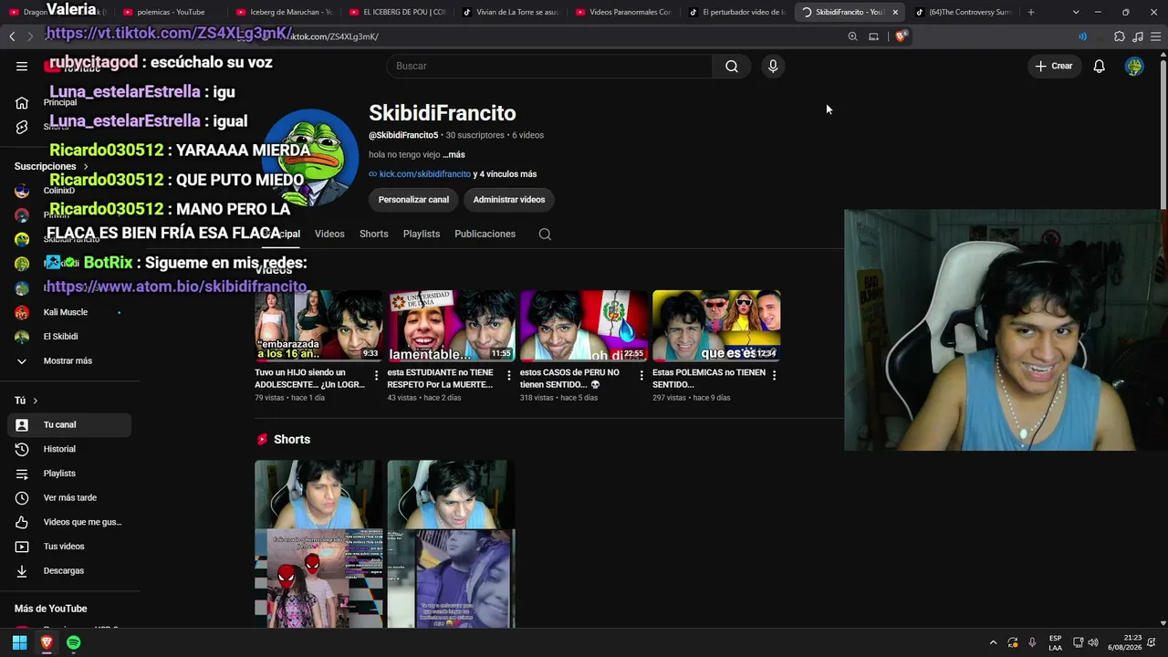Expand channel description with '...más'
1168x657 pixels.
[454, 155]
